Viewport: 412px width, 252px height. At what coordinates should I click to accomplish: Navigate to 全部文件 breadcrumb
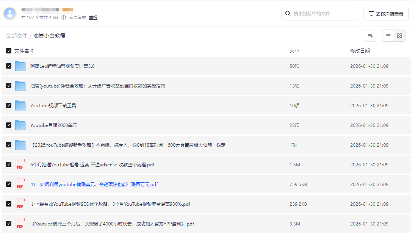tap(17, 36)
